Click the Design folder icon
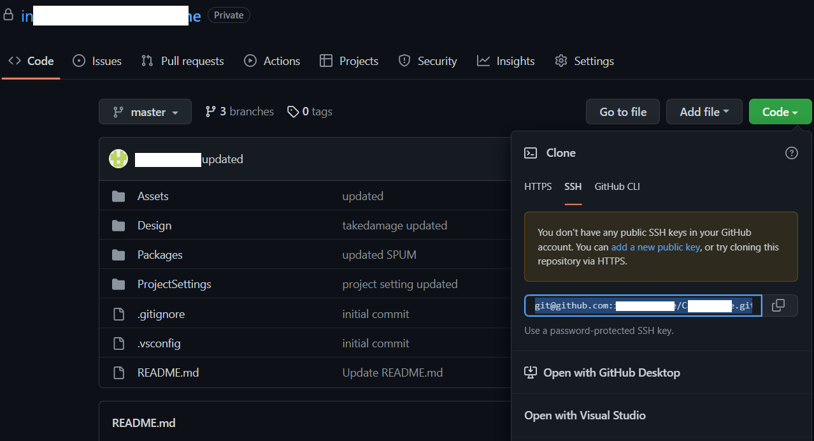 tap(118, 226)
